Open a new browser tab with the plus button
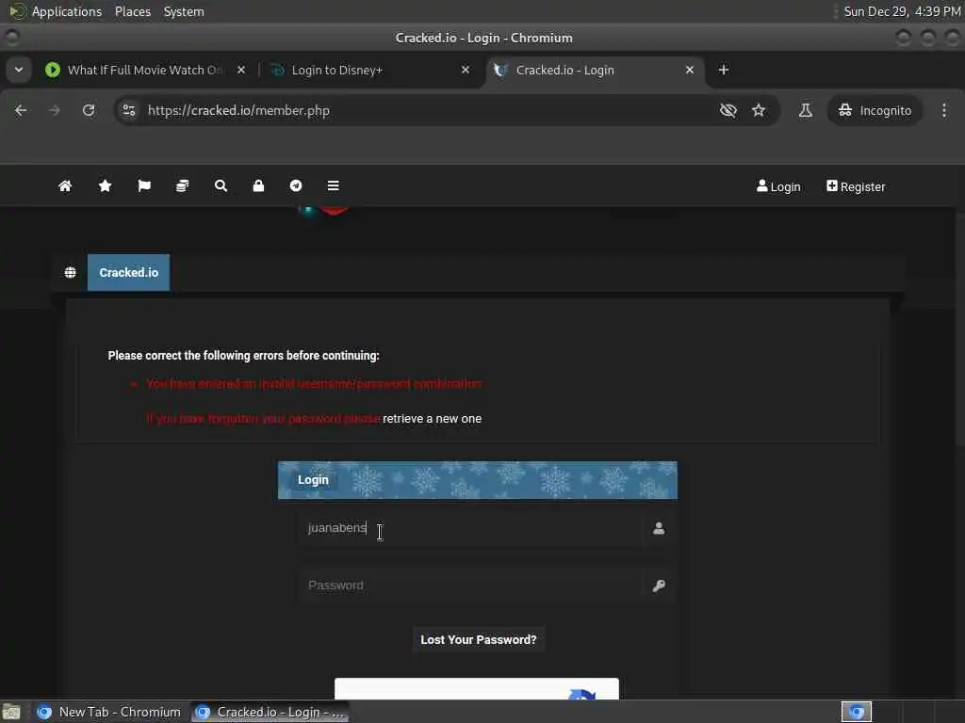965x723 pixels. [x=724, y=70]
